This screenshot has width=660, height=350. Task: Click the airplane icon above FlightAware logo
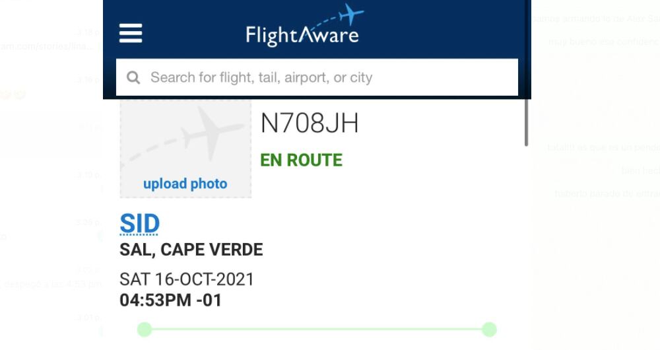350,15
